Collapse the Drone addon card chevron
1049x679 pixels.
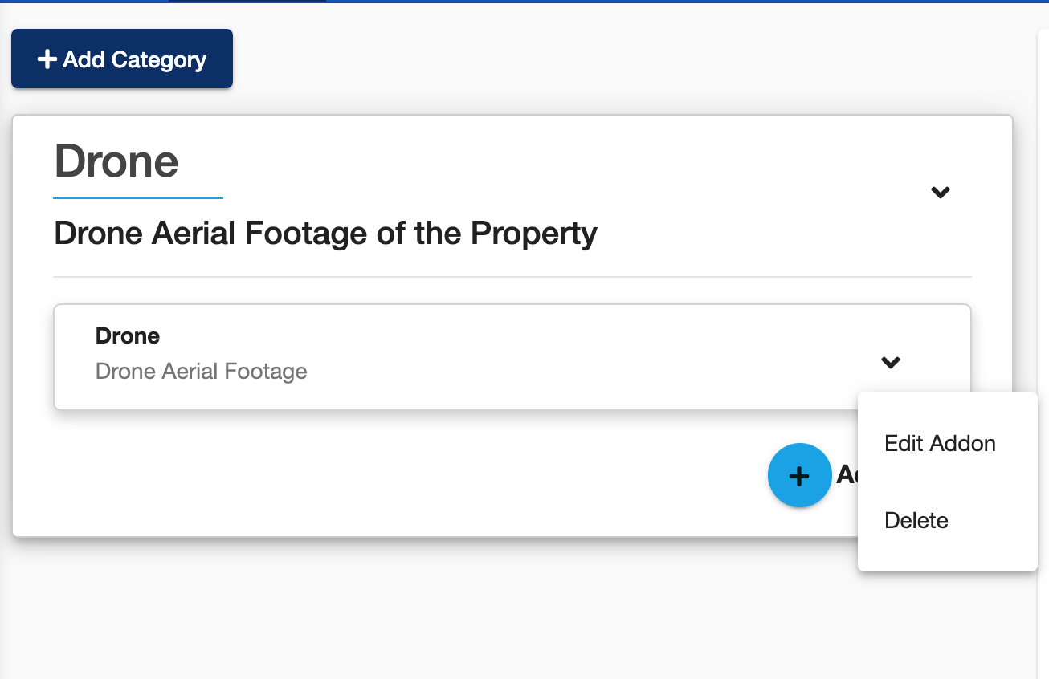pyautogui.click(x=890, y=363)
